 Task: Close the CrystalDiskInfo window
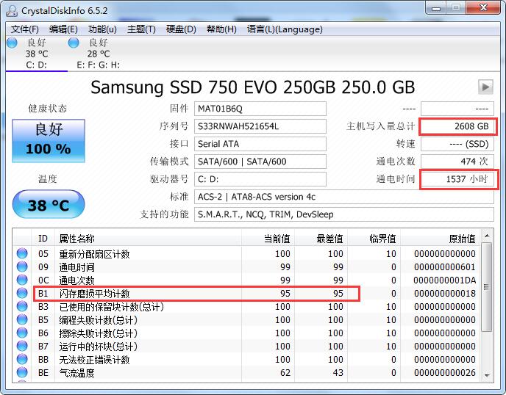(x=483, y=8)
